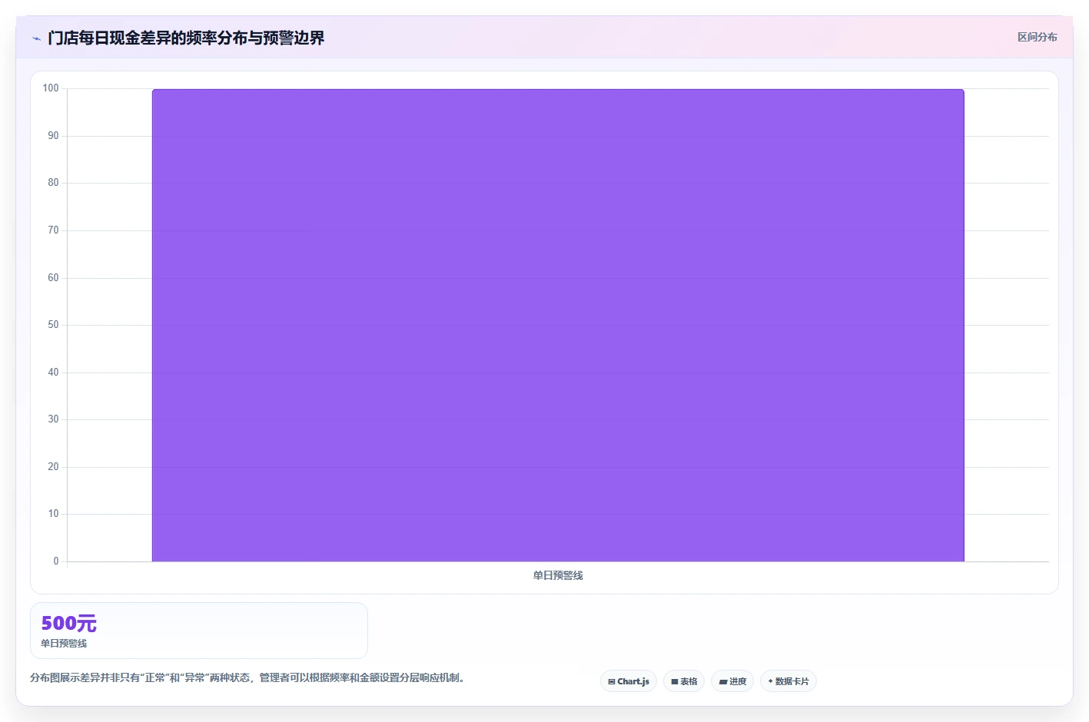Click the y-axis label 70
1089x722 pixels.
pyautogui.click(x=53, y=230)
